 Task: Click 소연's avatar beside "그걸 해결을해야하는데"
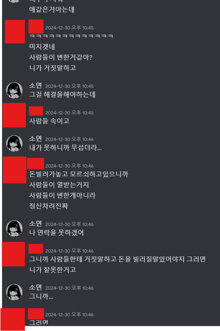14,90
